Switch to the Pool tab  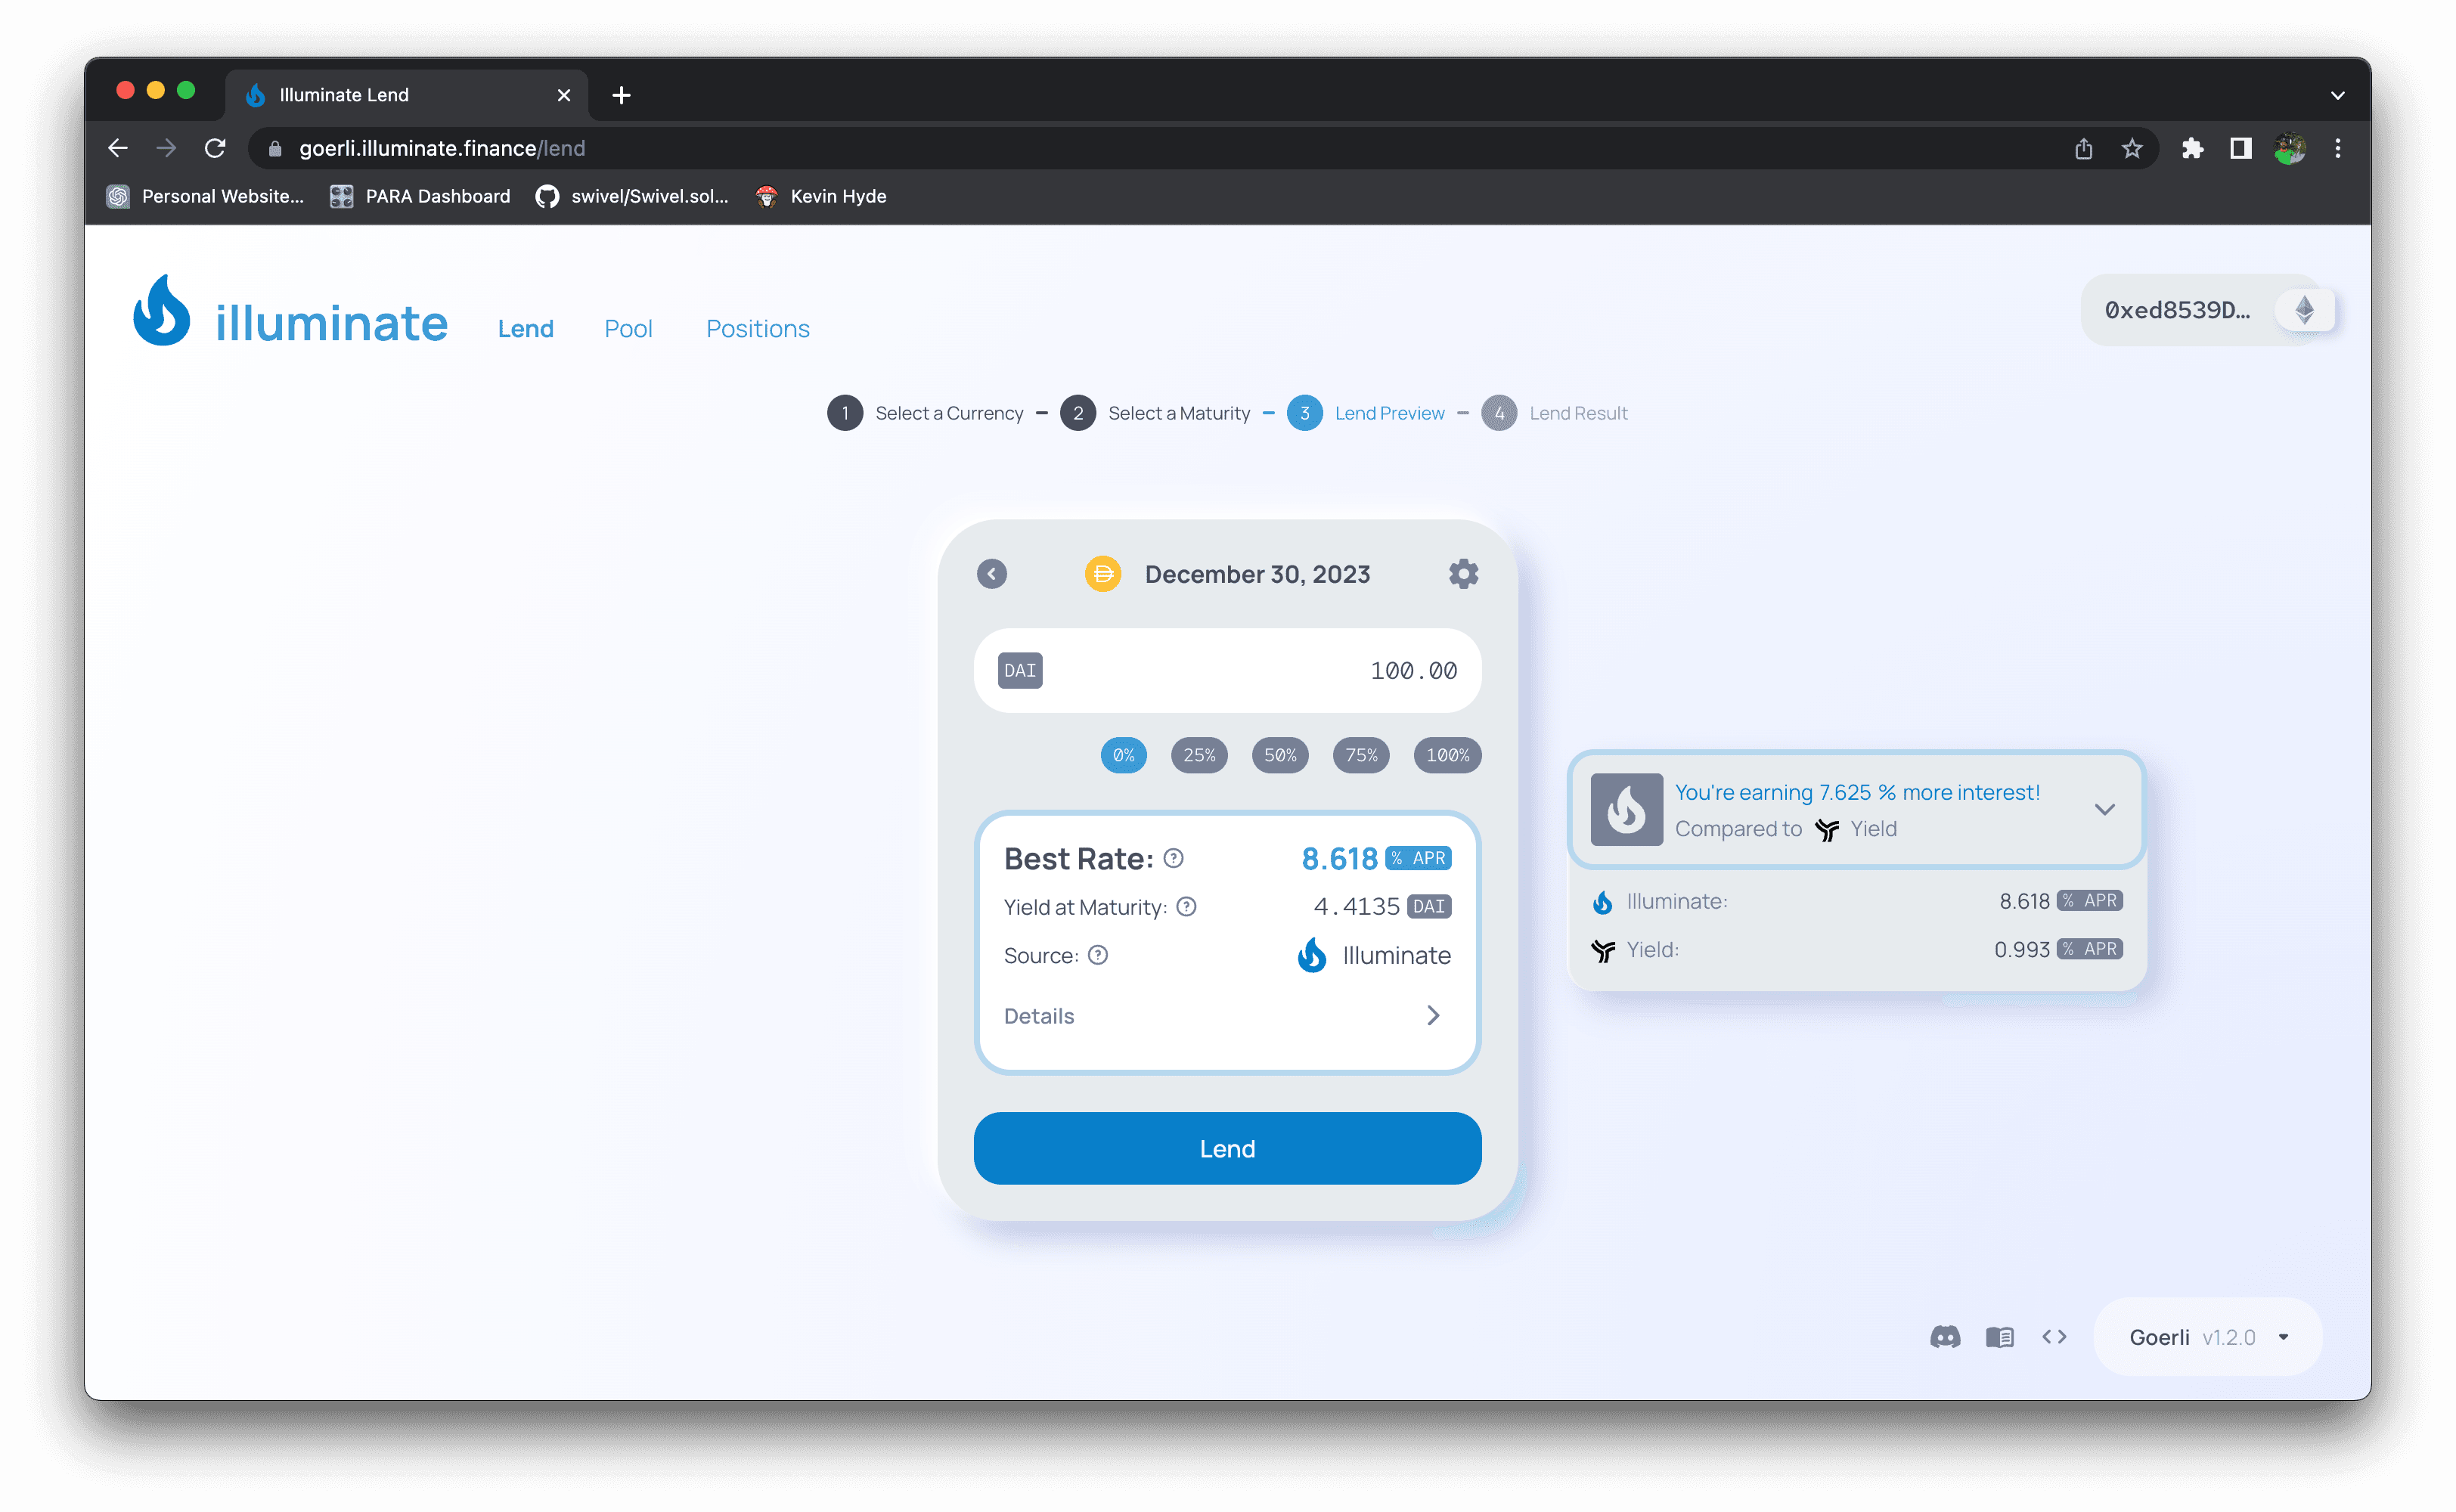[628, 329]
